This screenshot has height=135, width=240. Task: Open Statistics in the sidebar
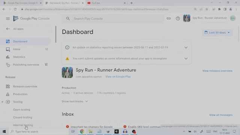click(x=25, y=57)
